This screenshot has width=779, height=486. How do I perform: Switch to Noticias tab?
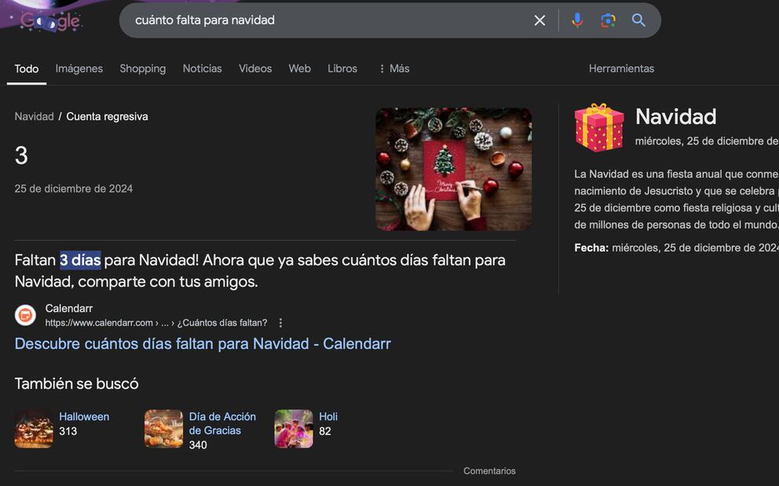(x=202, y=69)
